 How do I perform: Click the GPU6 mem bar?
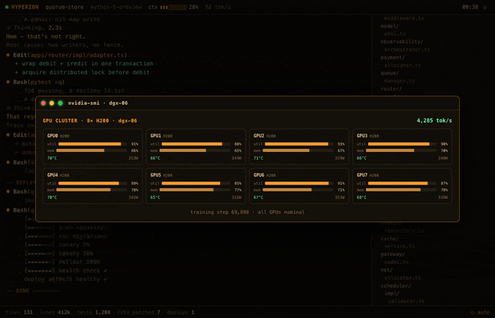pos(298,190)
